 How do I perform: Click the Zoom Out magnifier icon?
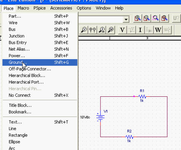coord(146,19)
